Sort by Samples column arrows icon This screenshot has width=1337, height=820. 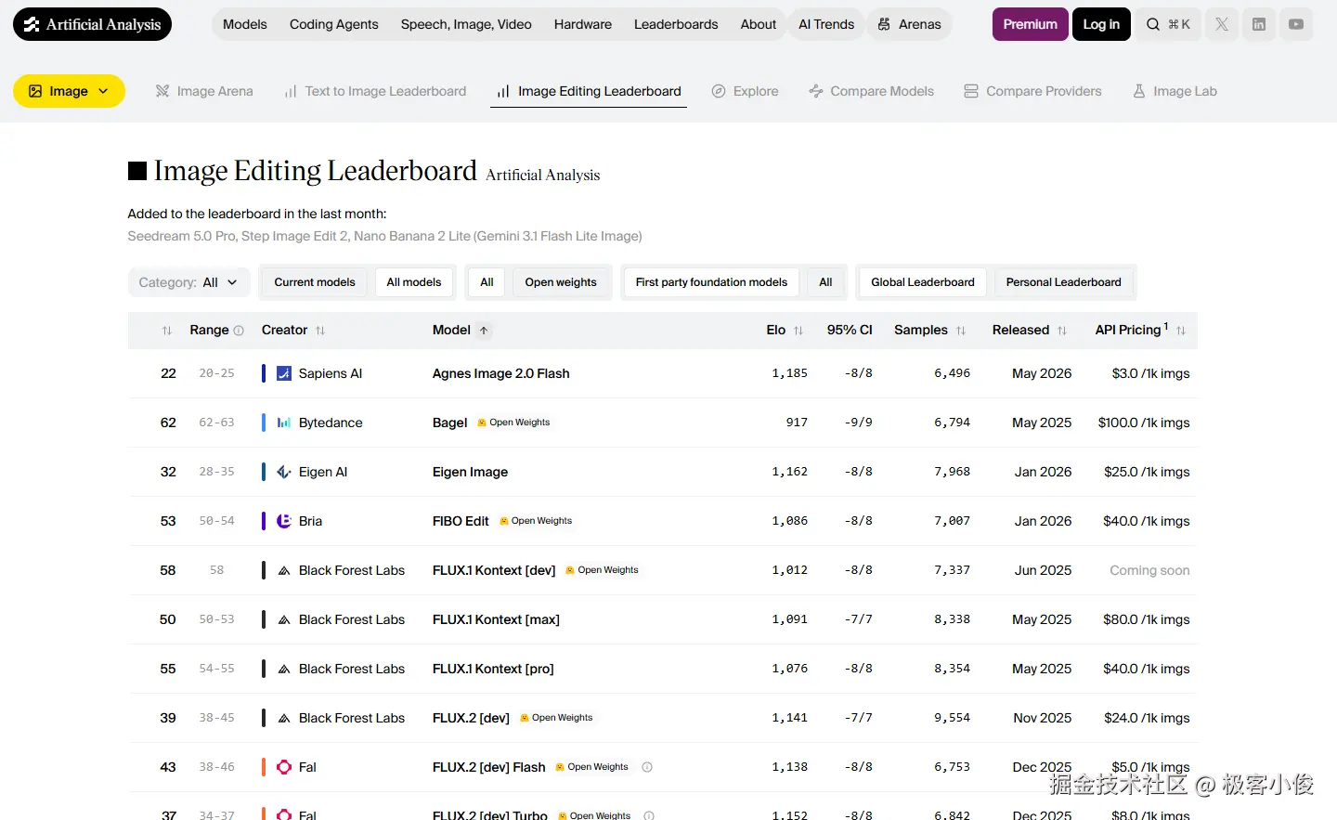click(x=961, y=331)
